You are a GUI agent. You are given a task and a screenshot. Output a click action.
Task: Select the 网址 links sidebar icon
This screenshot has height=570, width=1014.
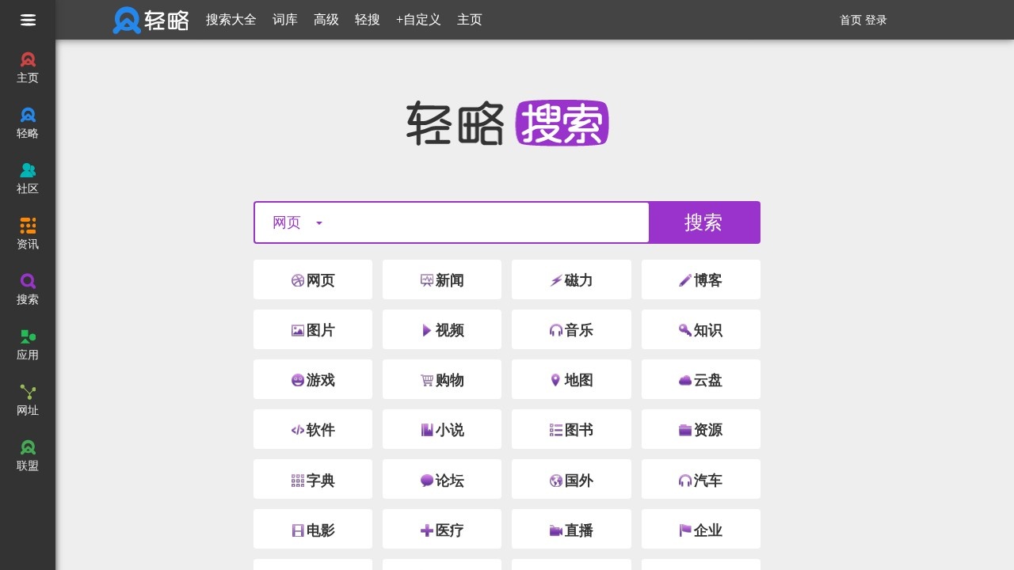27,399
